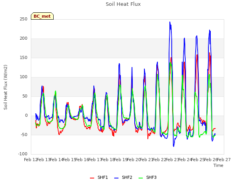Click the 250 y-axis tick label
This screenshot has width=247, height=185.
pos(24,19)
